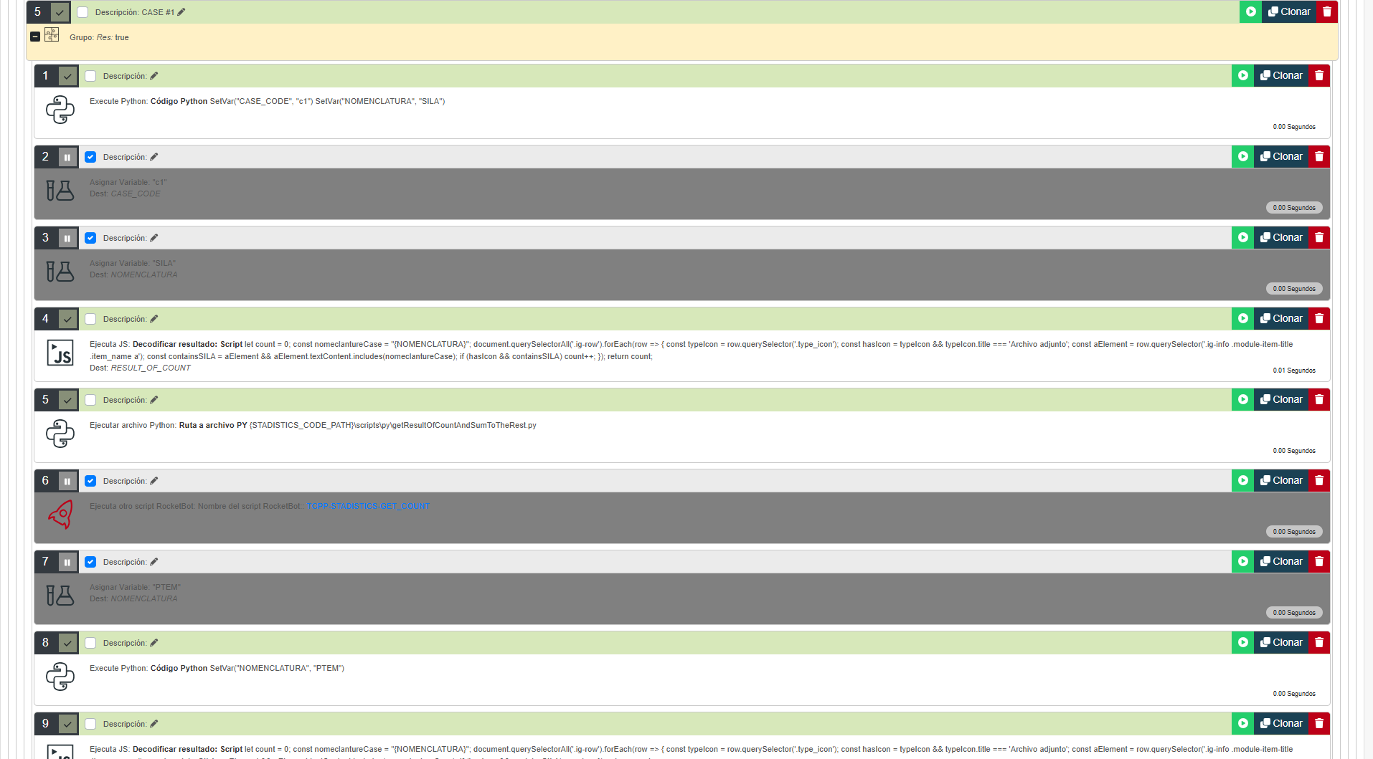
Task: Clone the CASE #1 group
Action: tap(1289, 12)
